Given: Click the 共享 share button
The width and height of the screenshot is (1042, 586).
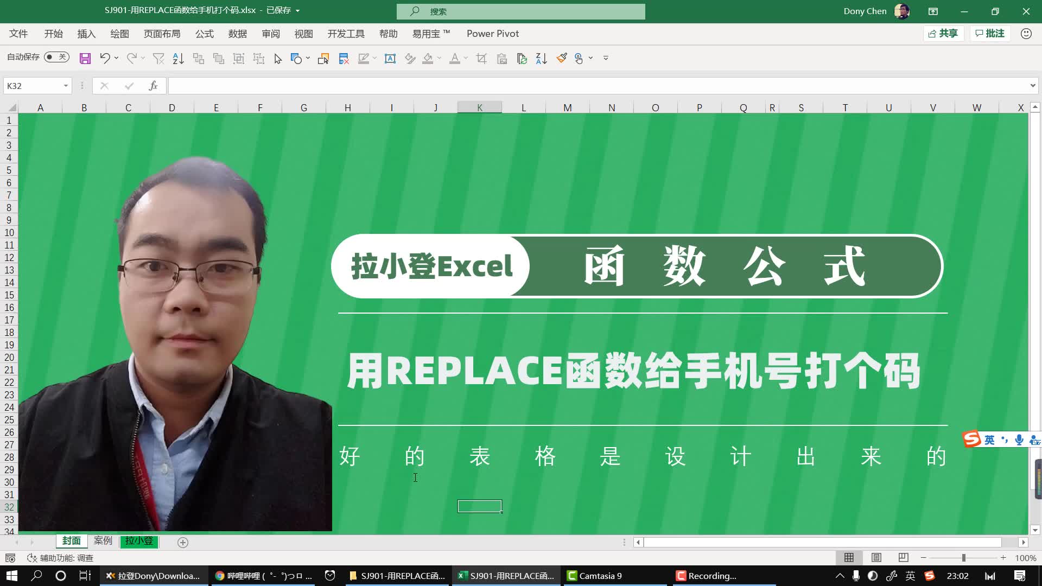Looking at the screenshot, I should tap(943, 33).
